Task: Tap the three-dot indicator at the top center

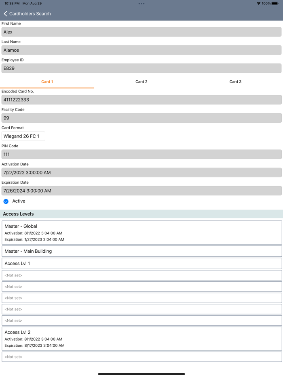Action: [141, 3]
